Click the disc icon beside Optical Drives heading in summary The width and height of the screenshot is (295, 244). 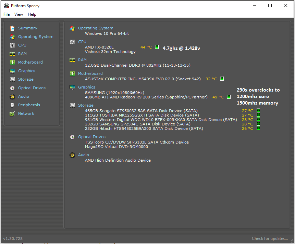pyautogui.click(x=72, y=137)
